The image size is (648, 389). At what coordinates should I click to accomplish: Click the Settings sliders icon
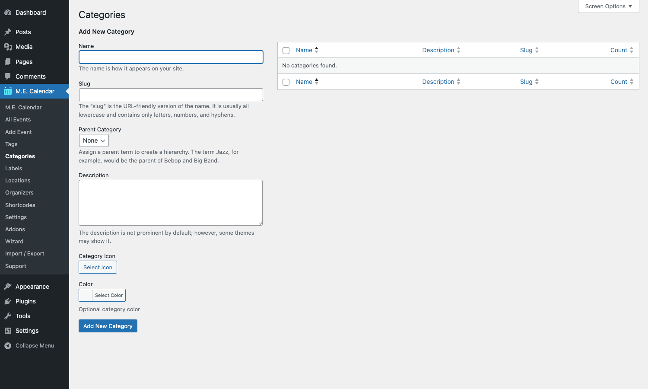pos(8,331)
